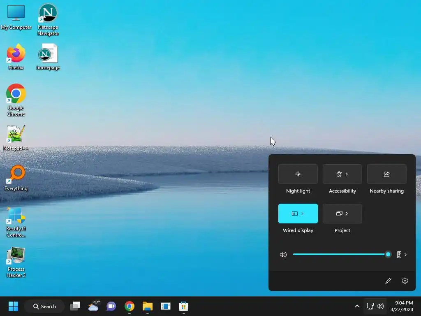This screenshot has width=421, height=316.
Task: Expand Accessibility options chevron
Action: tap(347, 174)
